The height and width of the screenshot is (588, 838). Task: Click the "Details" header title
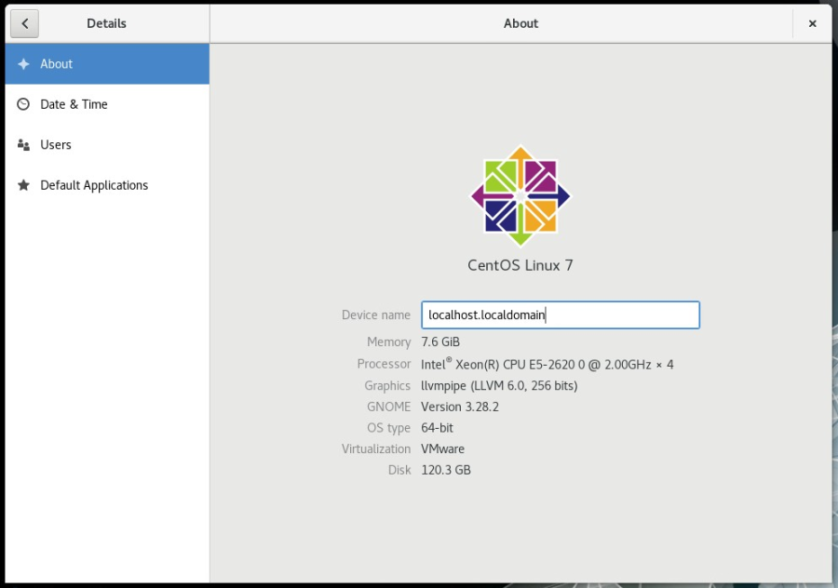[106, 23]
